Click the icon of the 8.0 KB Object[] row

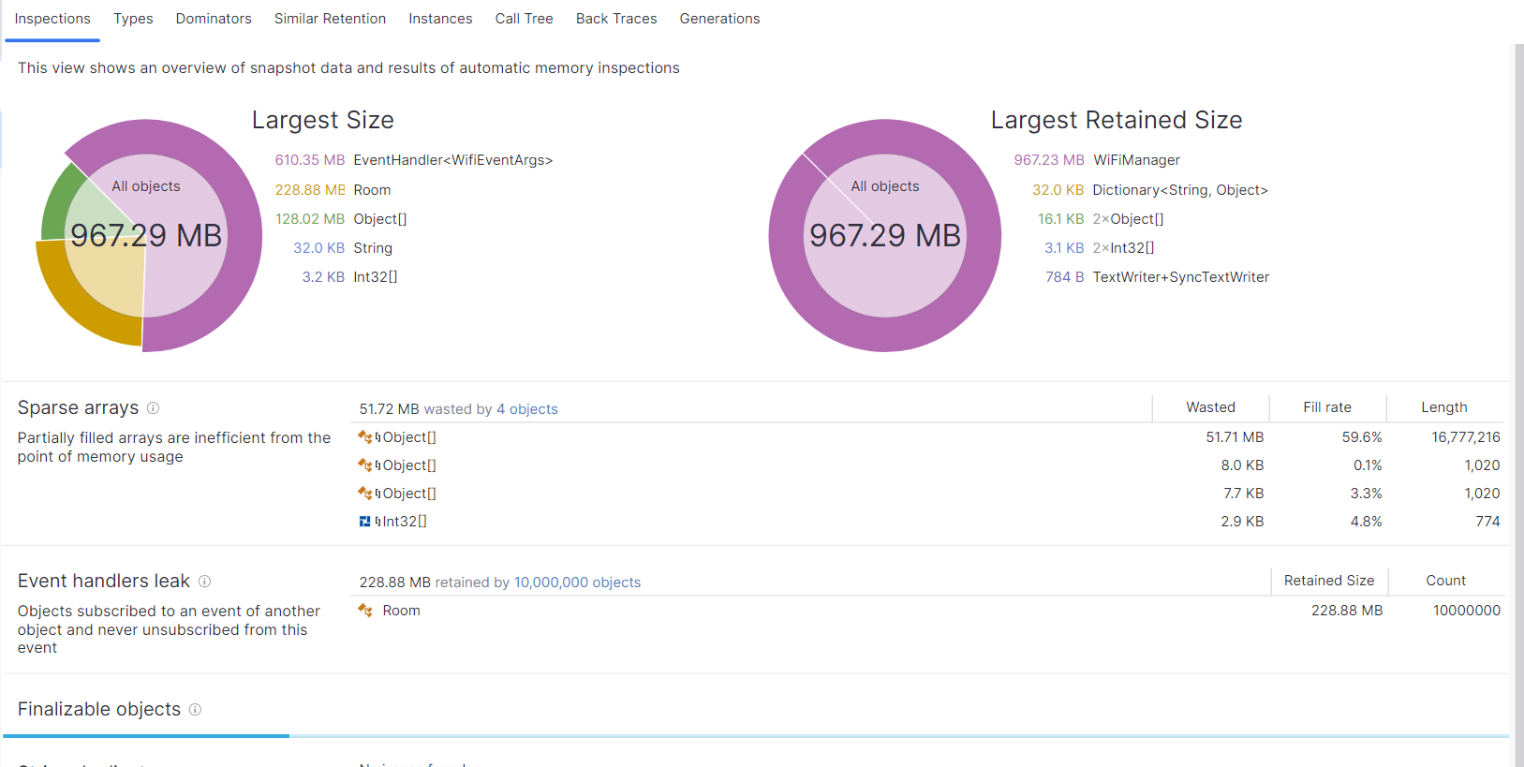coord(365,465)
